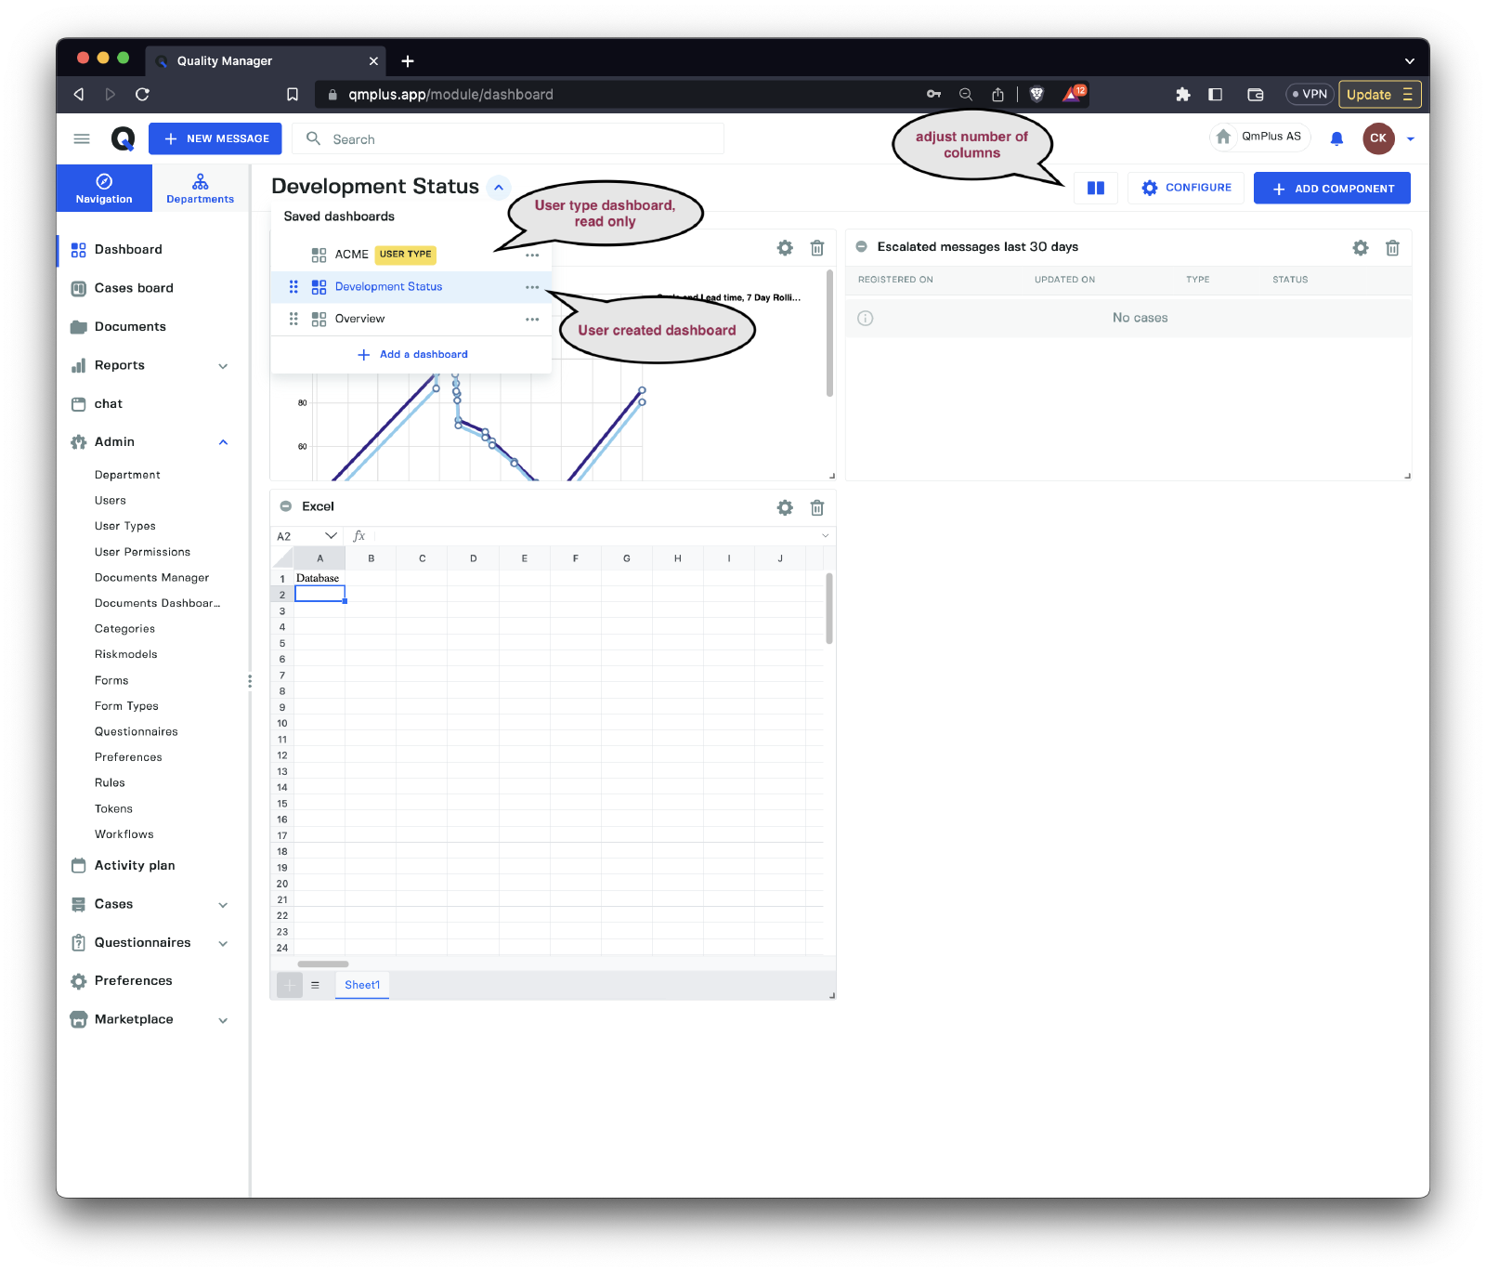Click the column layout icon
This screenshot has height=1272, width=1486.
pos(1096,188)
